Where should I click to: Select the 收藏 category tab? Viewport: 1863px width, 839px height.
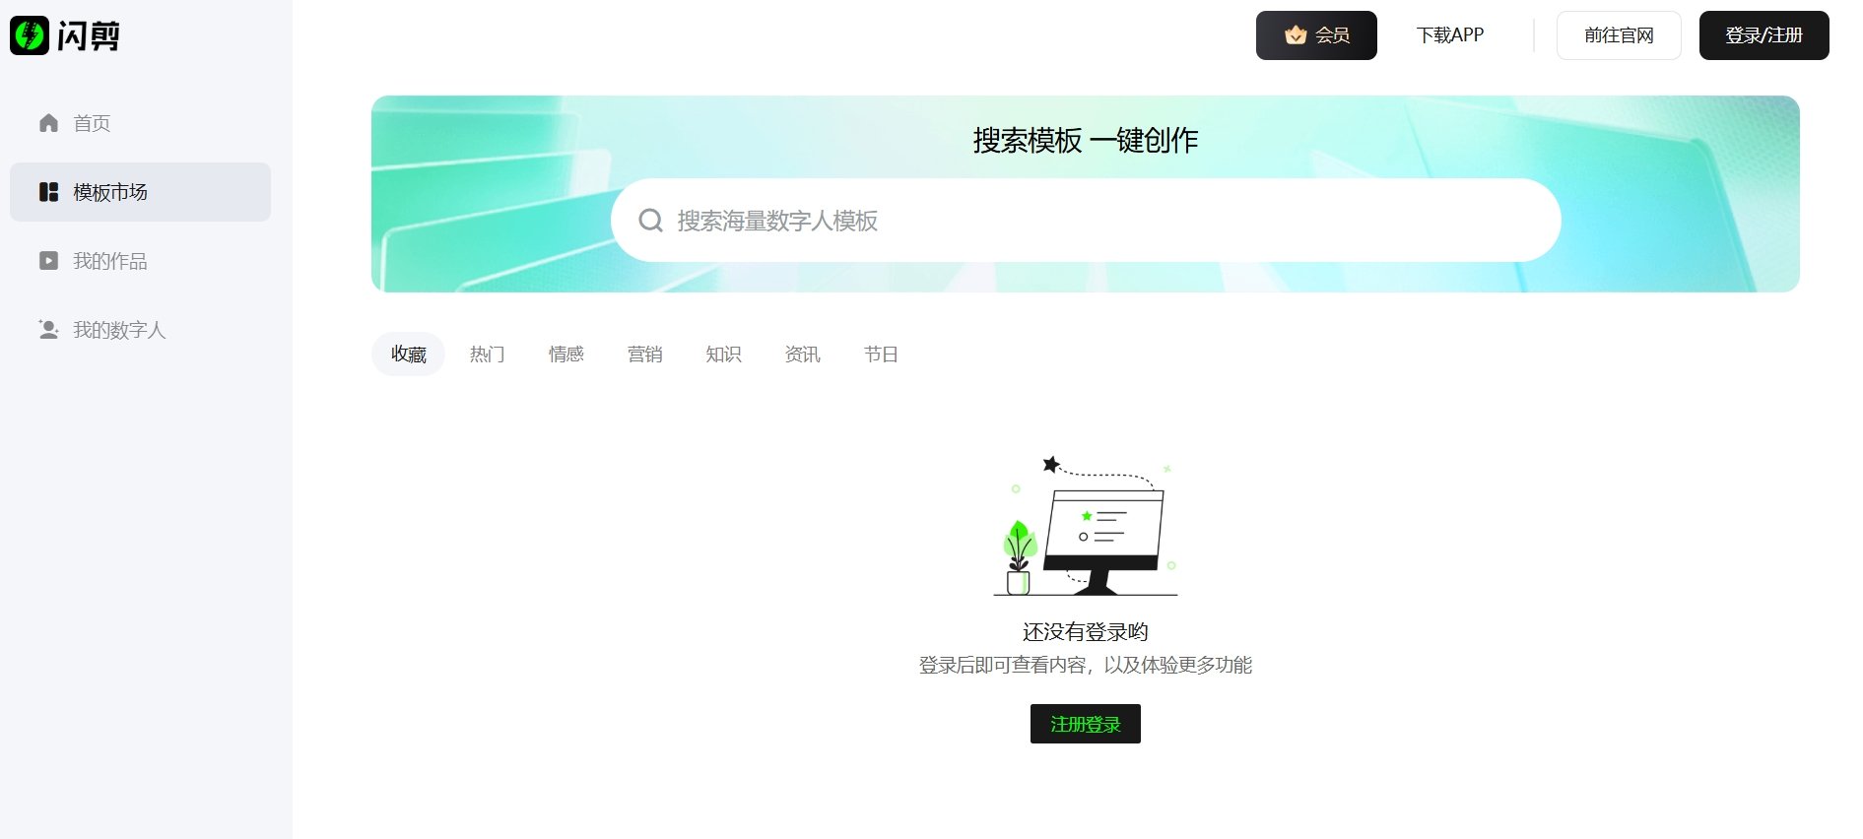pos(408,355)
